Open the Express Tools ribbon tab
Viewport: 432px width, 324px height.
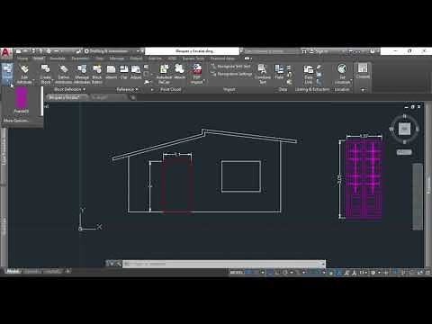pyautogui.click(x=193, y=58)
